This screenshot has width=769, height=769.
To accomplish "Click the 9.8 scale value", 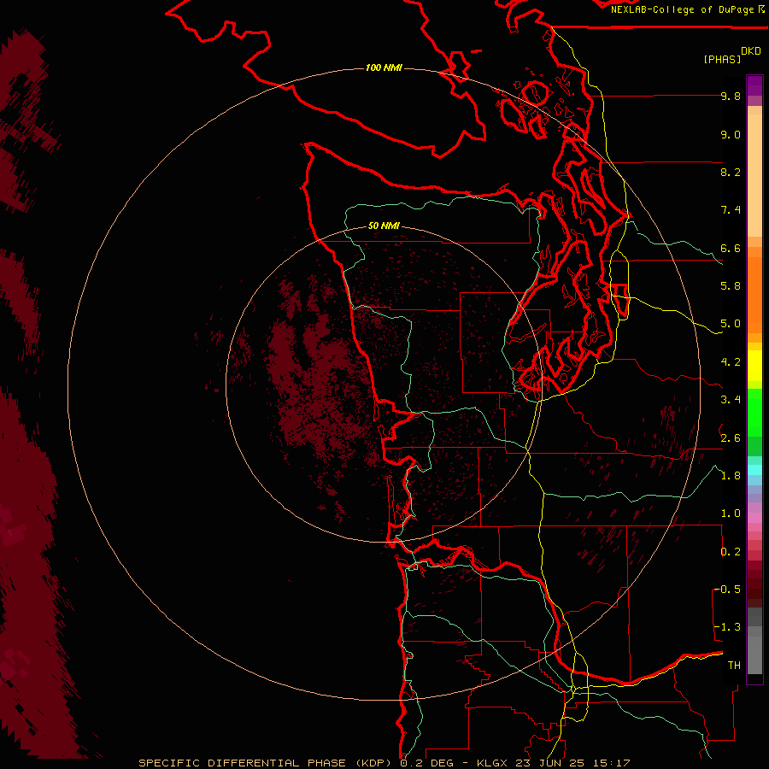I will click(x=731, y=96).
